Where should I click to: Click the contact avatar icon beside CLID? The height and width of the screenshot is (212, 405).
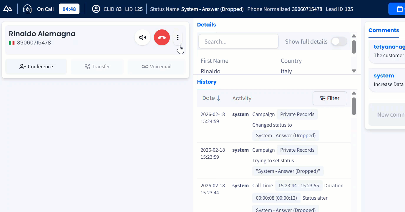96,9
